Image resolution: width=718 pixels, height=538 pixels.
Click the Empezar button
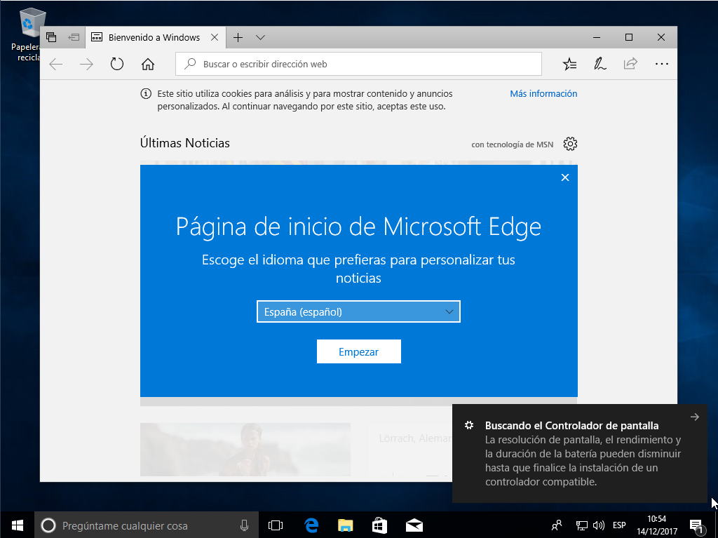[358, 351]
